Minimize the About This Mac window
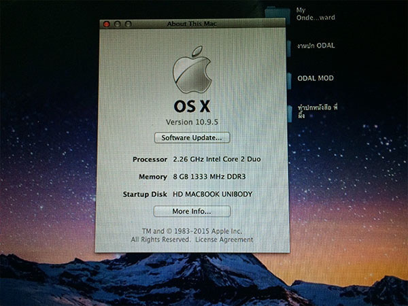Image resolution: width=408 pixels, height=306 pixels. (x=117, y=24)
